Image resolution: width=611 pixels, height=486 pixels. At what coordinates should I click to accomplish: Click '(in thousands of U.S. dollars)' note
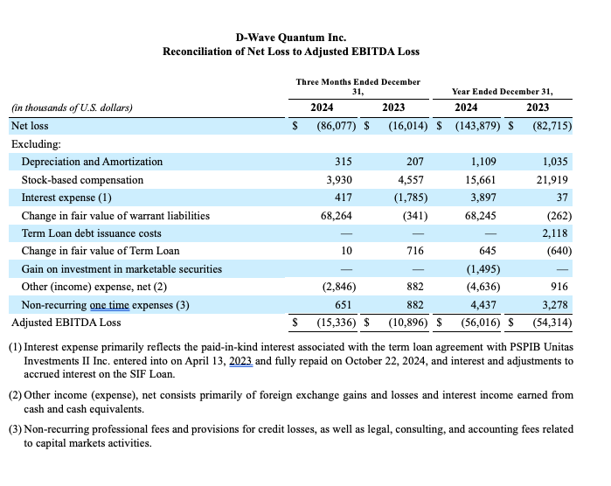coord(72,108)
